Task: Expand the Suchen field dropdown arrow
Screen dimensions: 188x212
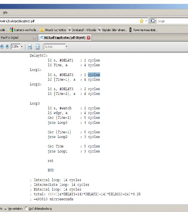Action: click(66, 47)
